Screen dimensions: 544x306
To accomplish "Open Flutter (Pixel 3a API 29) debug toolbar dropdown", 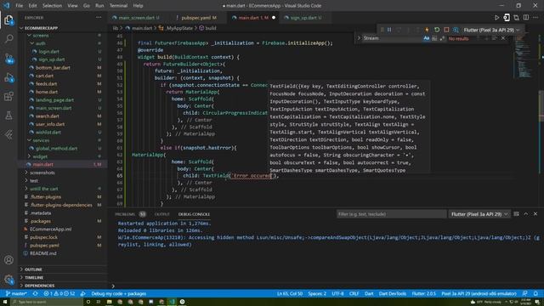I will (491, 30).
